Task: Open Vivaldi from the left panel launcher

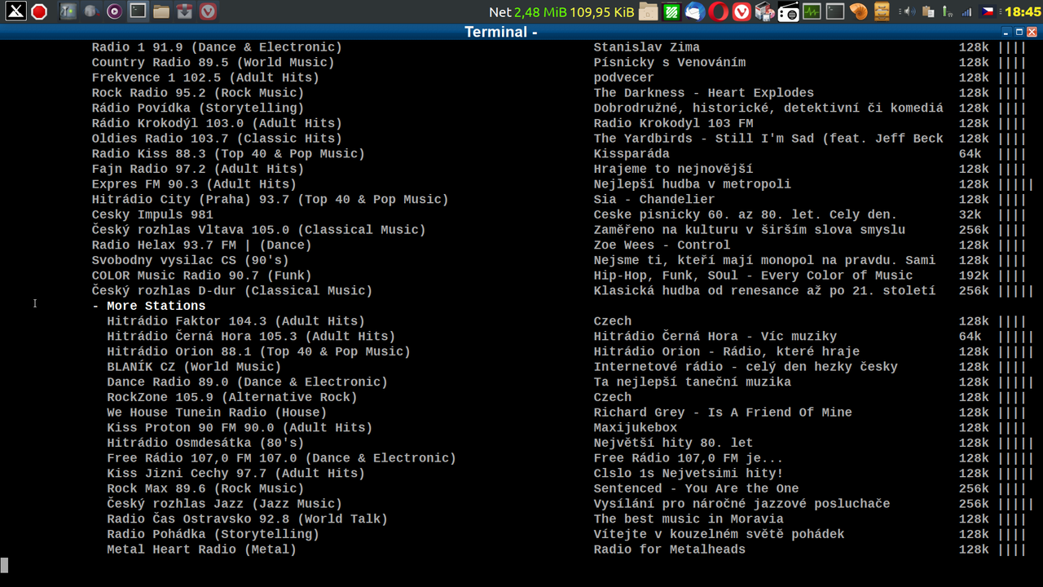Action: [x=209, y=11]
